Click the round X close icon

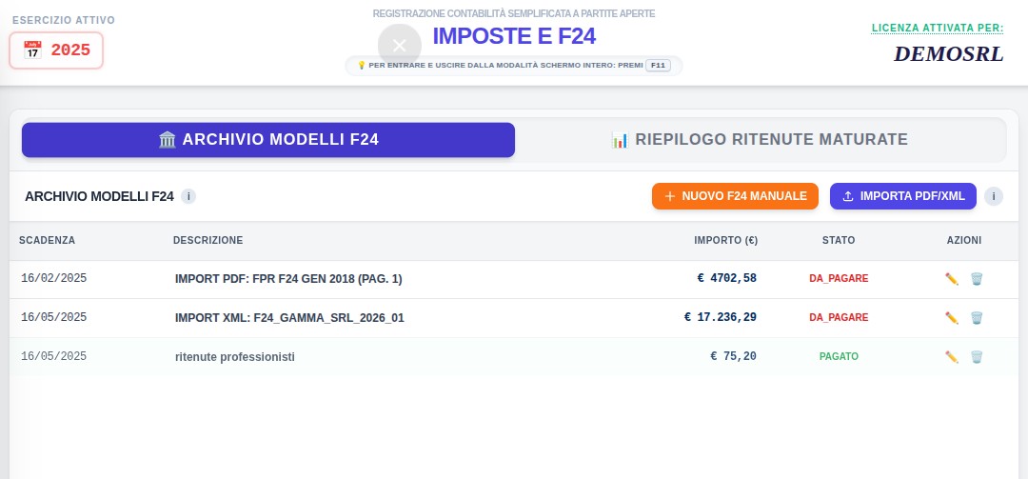(x=400, y=46)
